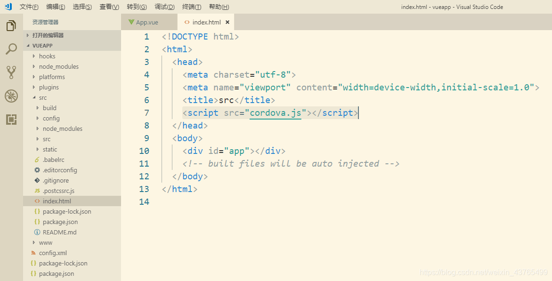The image size is (552, 281).
Task: Open the 终端(T) menu
Action: pyautogui.click(x=192, y=7)
